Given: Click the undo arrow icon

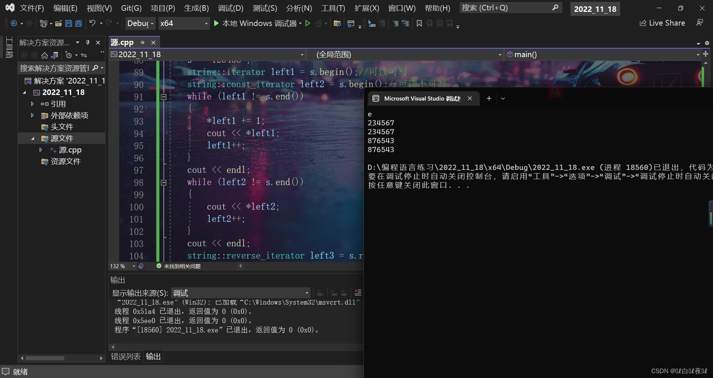Looking at the screenshot, I should click(92, 23).
